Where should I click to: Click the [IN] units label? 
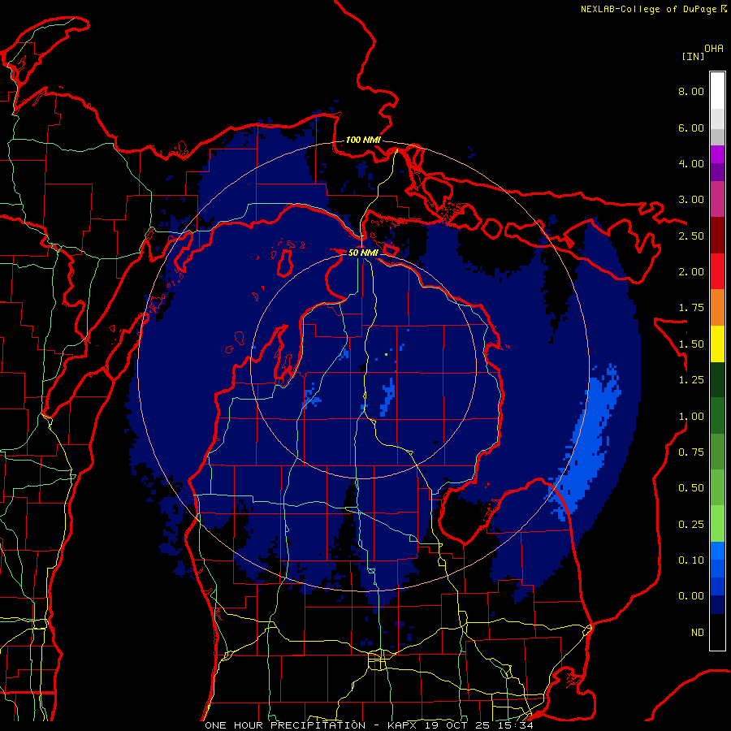tap(693, 56)
